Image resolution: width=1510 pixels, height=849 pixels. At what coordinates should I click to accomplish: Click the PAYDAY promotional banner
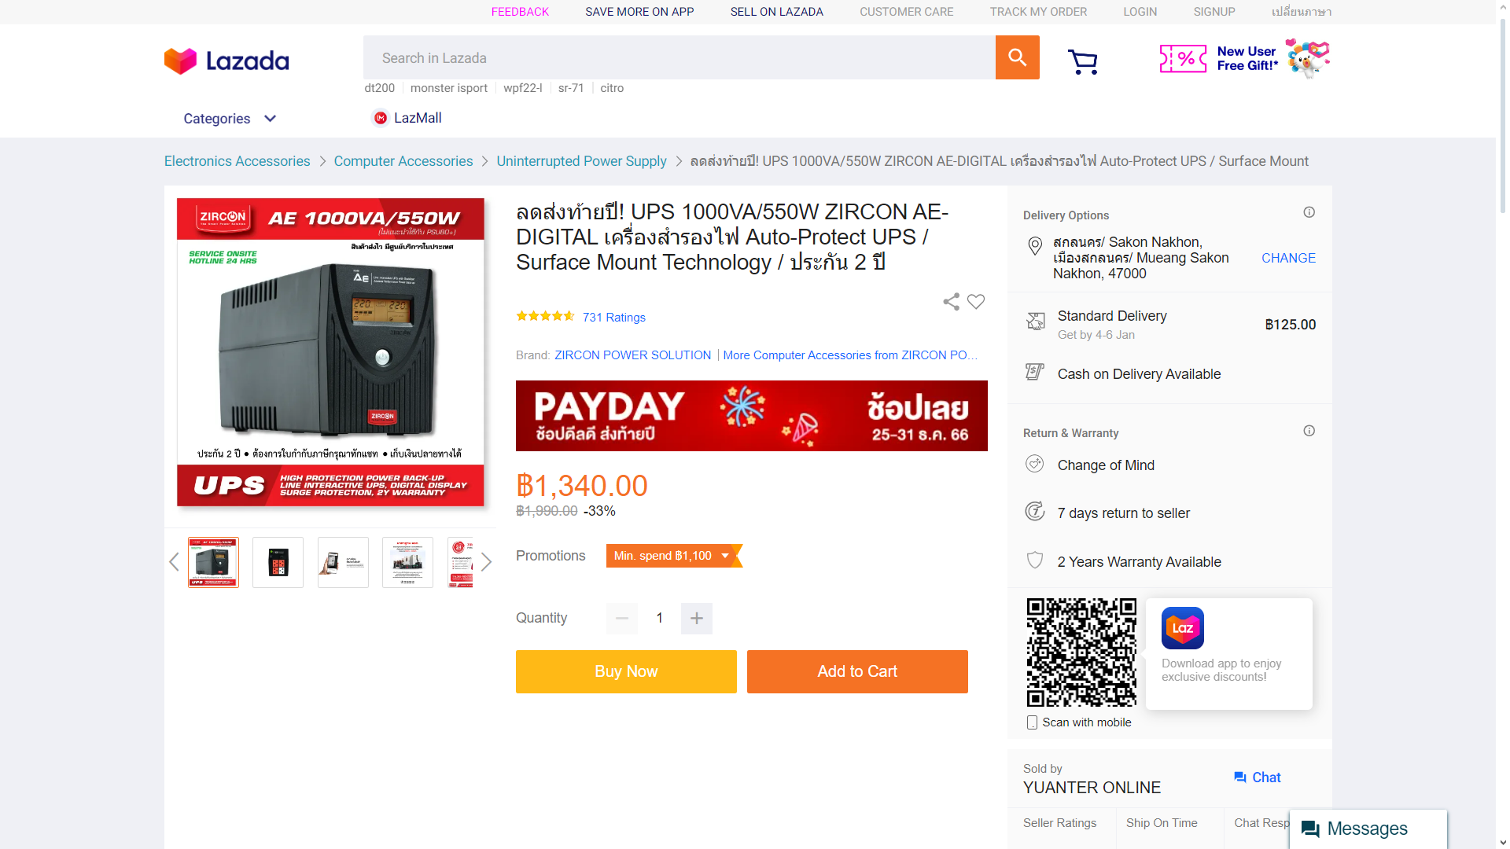[x=752, y=416]
